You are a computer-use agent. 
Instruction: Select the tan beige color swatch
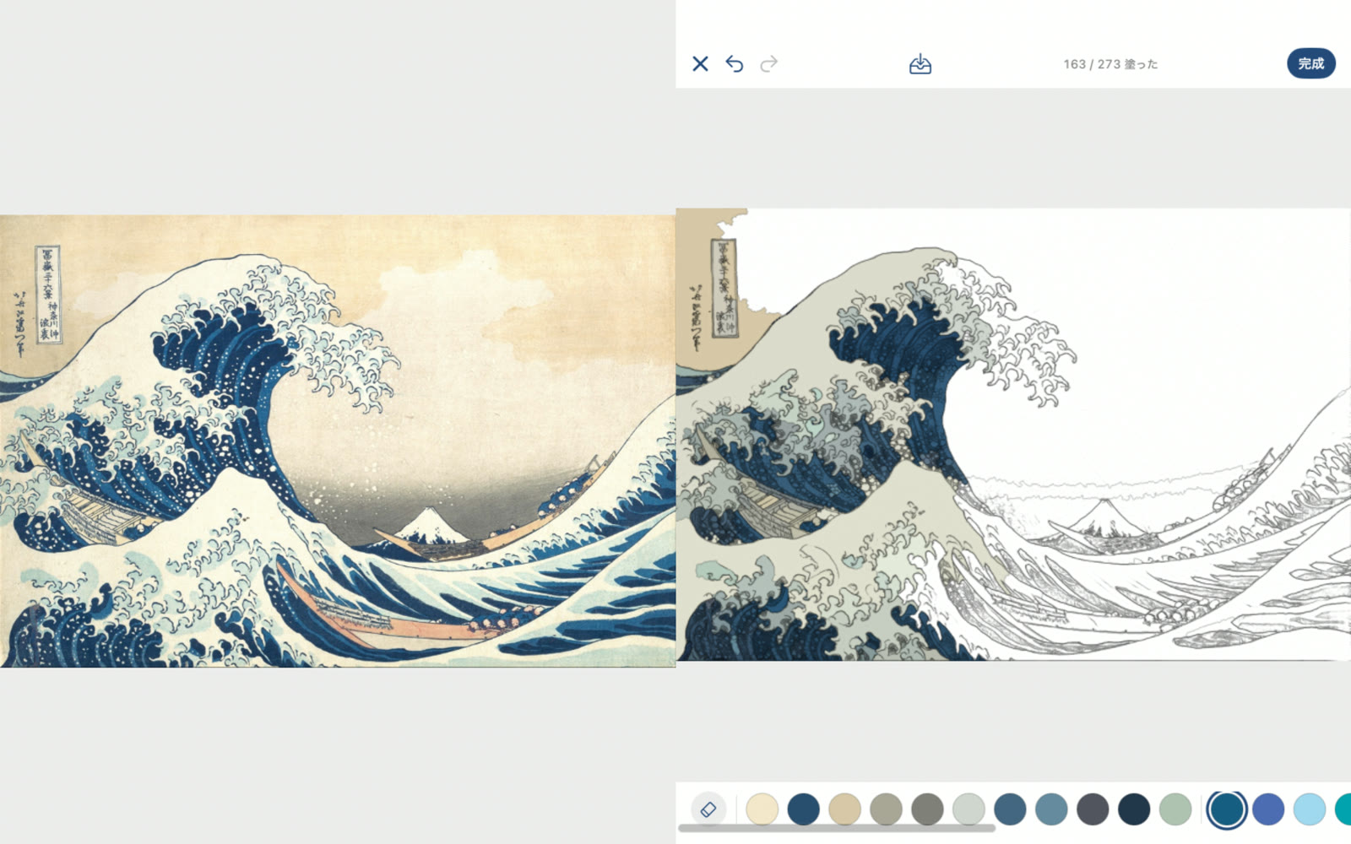[845, 809]
